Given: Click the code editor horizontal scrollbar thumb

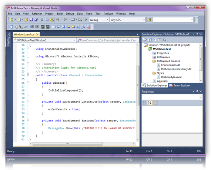Looking at the screenshot, I should [67, 144].
